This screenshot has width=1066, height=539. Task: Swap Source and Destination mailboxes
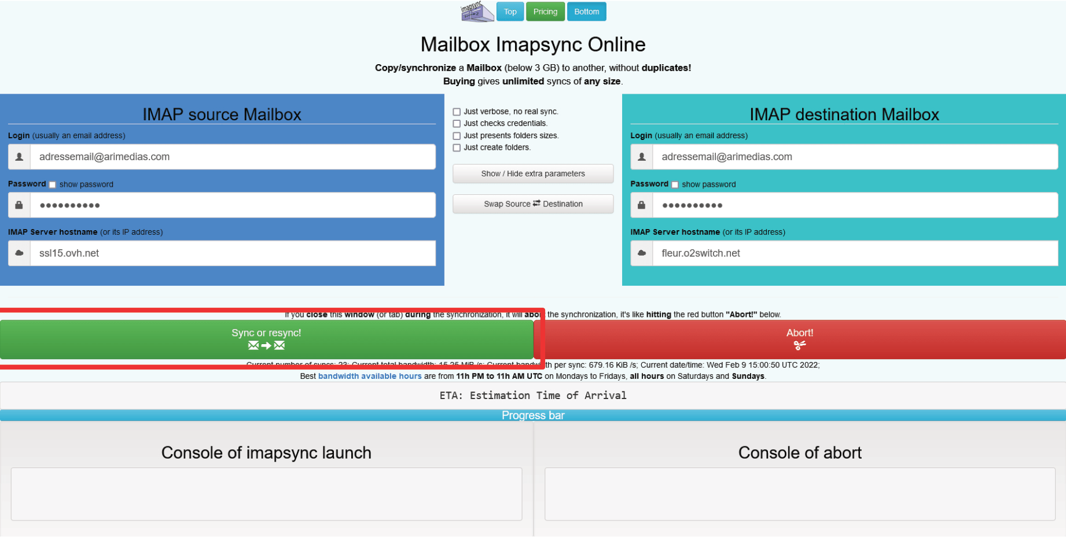[532, 204]
